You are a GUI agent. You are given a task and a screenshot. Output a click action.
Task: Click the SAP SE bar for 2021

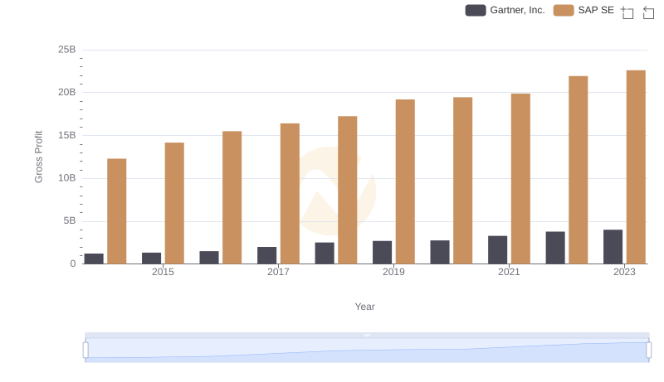tap(520, 179)
